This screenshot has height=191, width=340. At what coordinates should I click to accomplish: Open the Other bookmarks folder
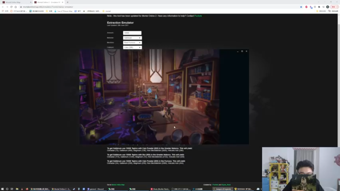click(x=321, y=11)
